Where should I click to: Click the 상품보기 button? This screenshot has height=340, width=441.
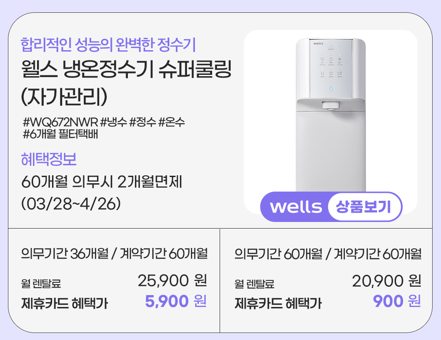click(x=364, y=207)
